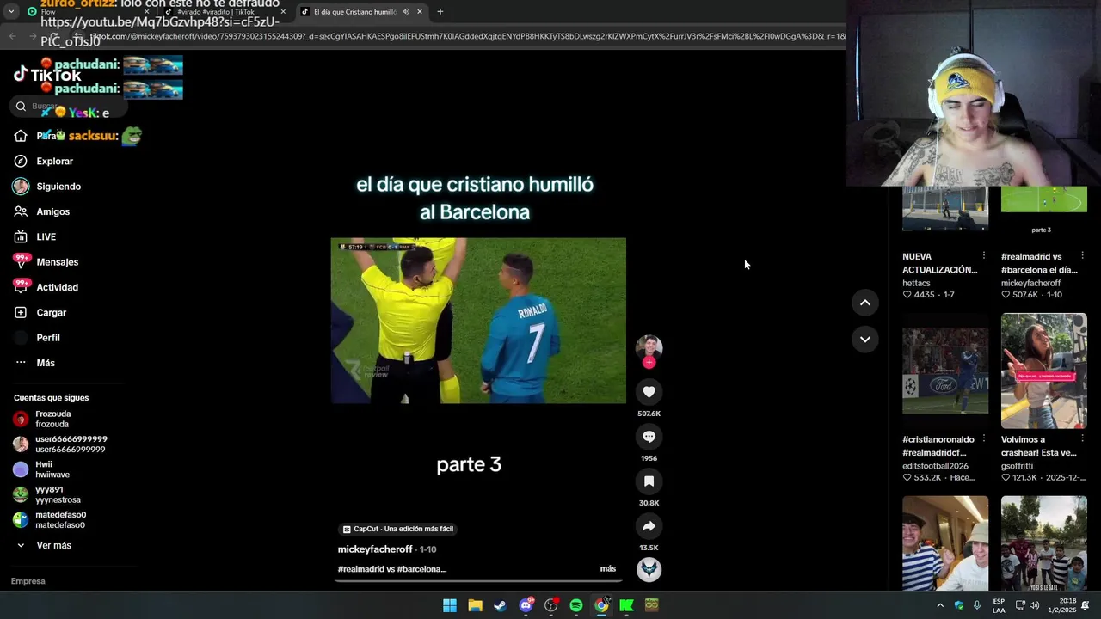Screen dimensions: 1101x619
Task: Open Steam from taskbar
Action: click(500, 605)
